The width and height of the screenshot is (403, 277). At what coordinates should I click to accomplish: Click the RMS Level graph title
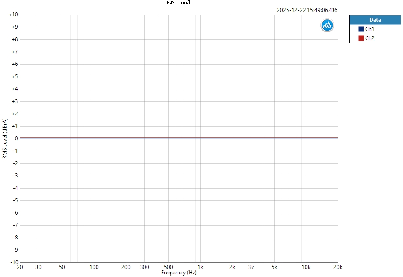[x=178, y=3]
